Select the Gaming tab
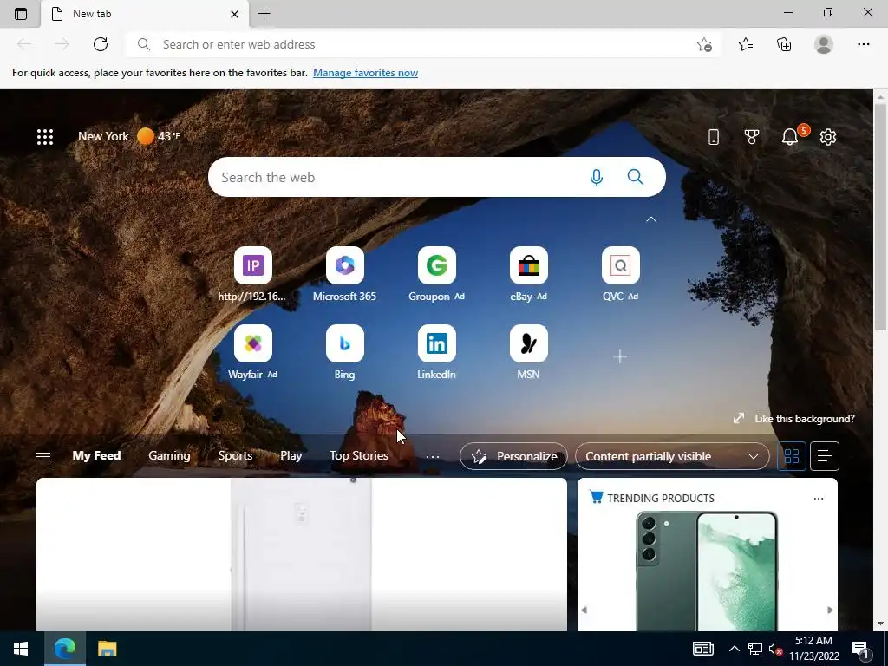The height and width of the screenshot is (666, 888). tap(169, 455)
